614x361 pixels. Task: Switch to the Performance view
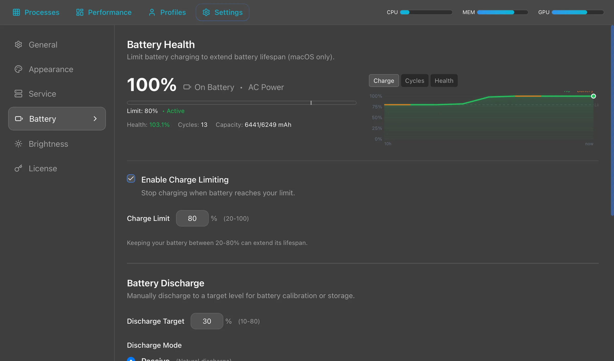(103, 12)
